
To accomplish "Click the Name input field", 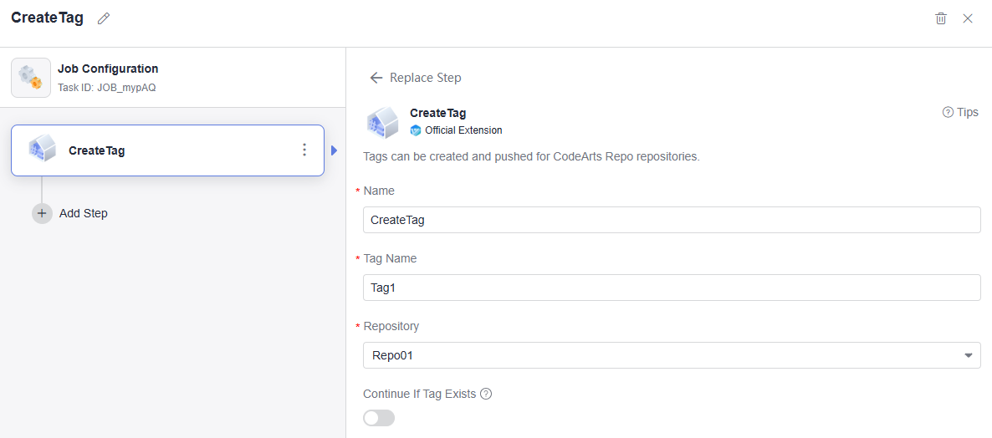I will [x=672, y=220].
